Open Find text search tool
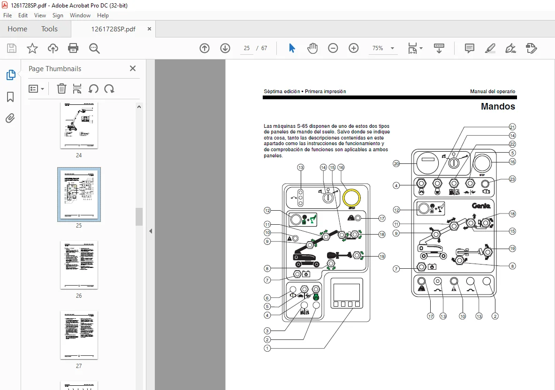 coord(94,48)
